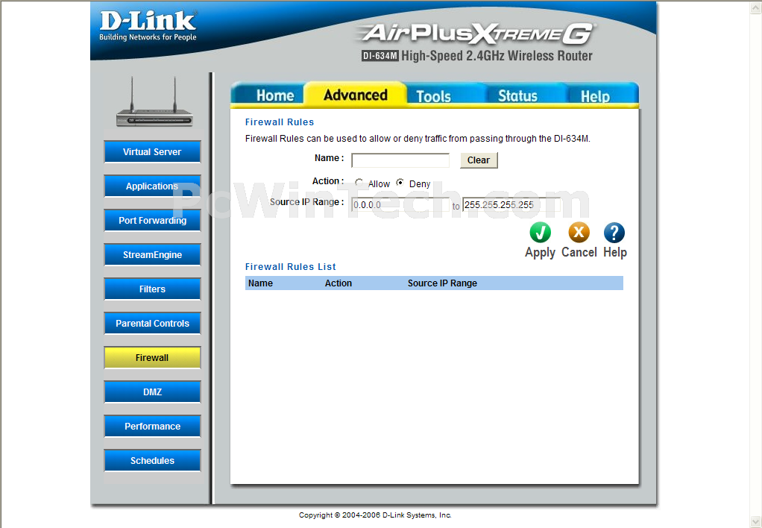Open Port Forwarding settings

pos(152,220)
